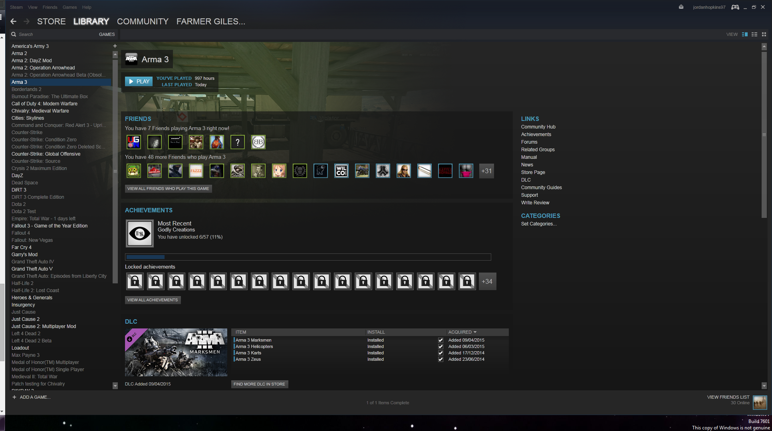Expand the +31 more friends tile
Screen dimensions: 772x431
(486, 171)
